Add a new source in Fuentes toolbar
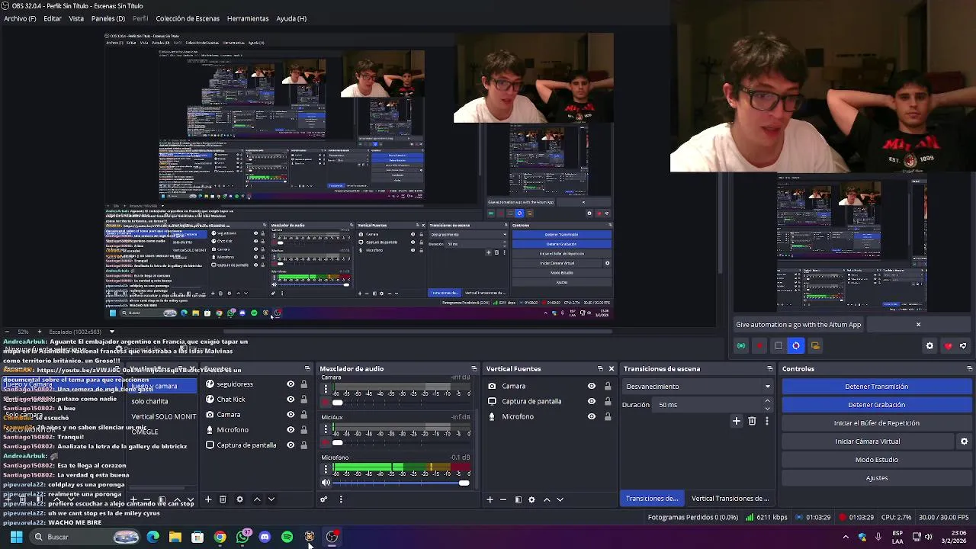This screenshot has height=549, width=976. pyautogui.click(x=208, y=499)
